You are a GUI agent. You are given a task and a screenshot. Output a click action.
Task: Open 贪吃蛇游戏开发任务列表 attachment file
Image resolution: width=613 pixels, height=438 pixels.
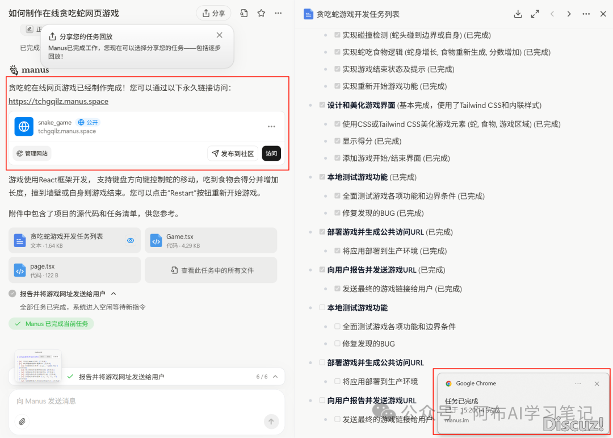click(x=75, y=240)
